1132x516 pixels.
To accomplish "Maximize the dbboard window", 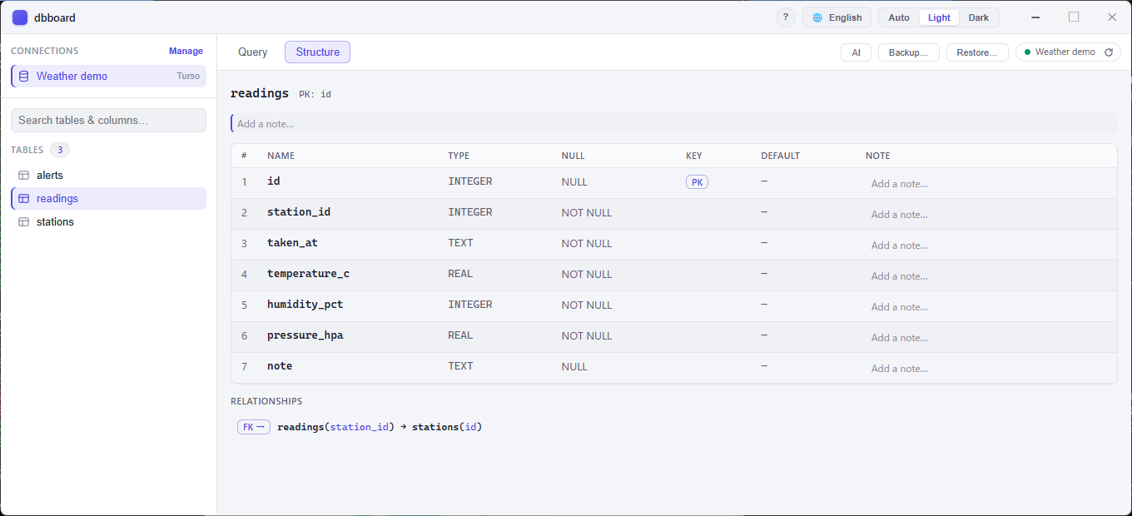I will coord(1074,17).
